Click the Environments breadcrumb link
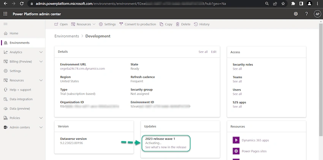Screen dimensions: 323x160 67,36
